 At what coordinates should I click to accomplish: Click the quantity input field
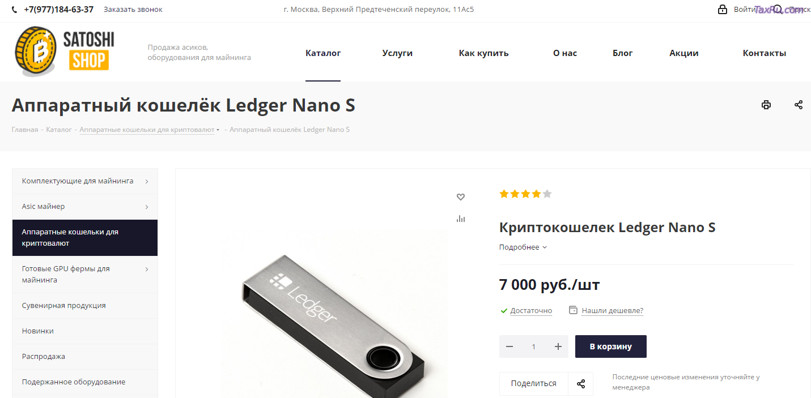click(x=533, y=346)
